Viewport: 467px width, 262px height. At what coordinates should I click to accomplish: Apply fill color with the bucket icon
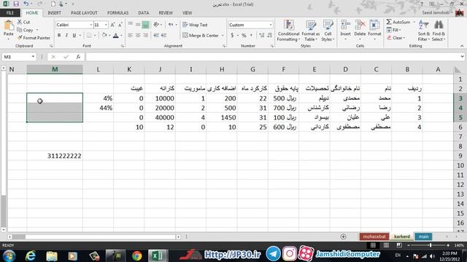pyautogui.click(x=104, y=36)
